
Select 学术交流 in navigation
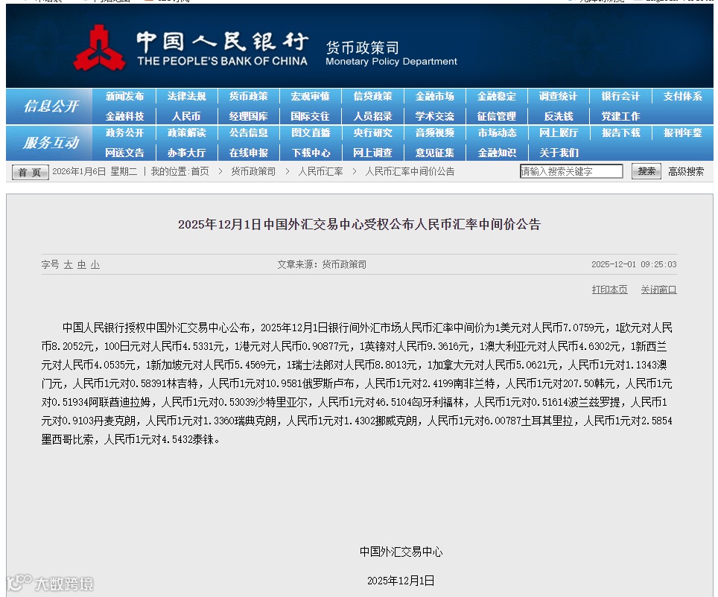point(434,116)
